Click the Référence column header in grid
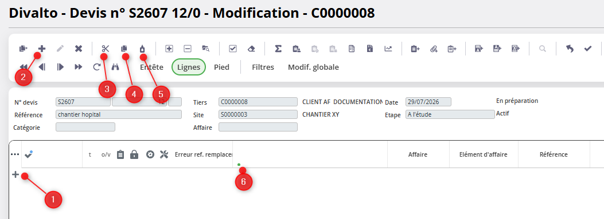 (x=553, y=154)
